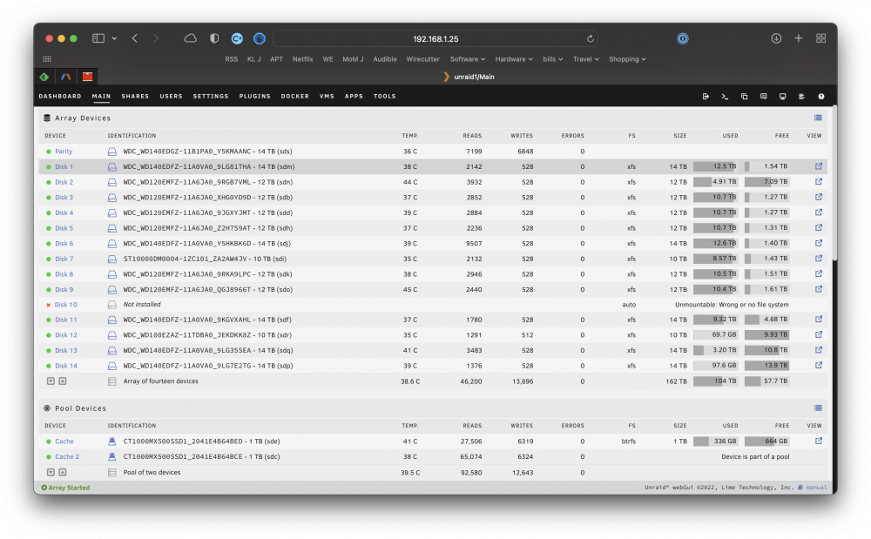
Task: Click the red x status for Disk 10
Action: pos(48,305)
